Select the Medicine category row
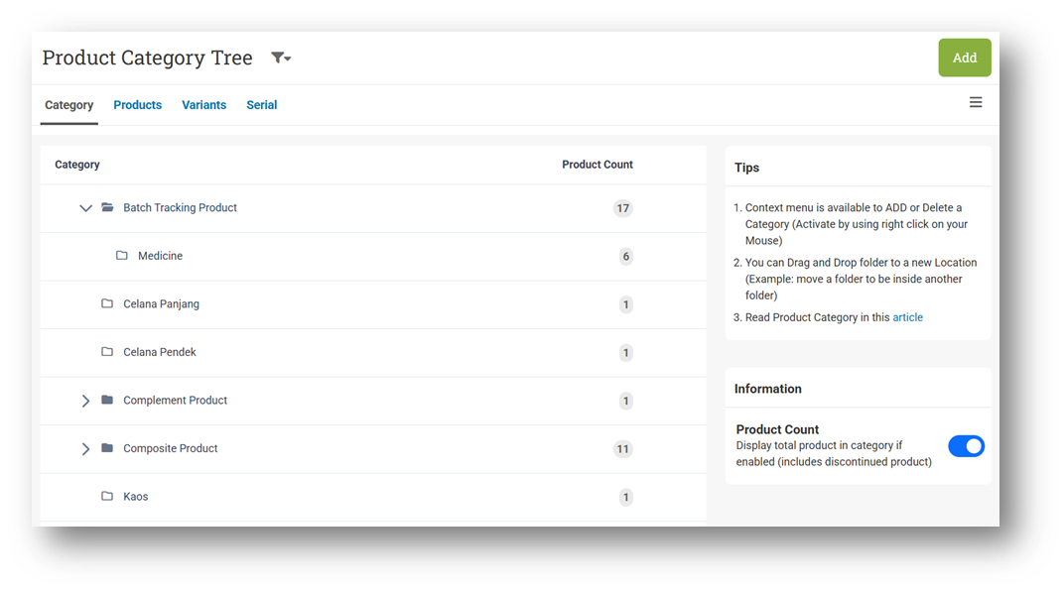The image size is (1064, 591). (x=160, y=256)
